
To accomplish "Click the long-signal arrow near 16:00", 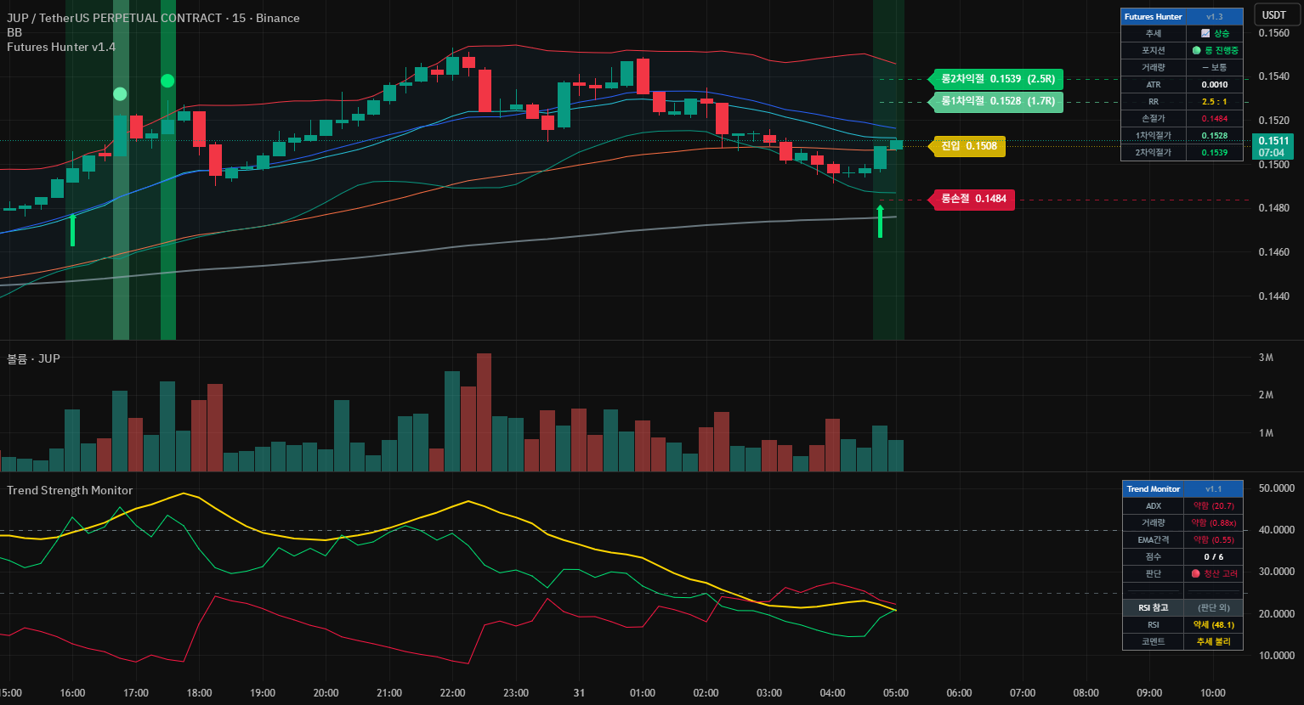I will tap(72, 230).
